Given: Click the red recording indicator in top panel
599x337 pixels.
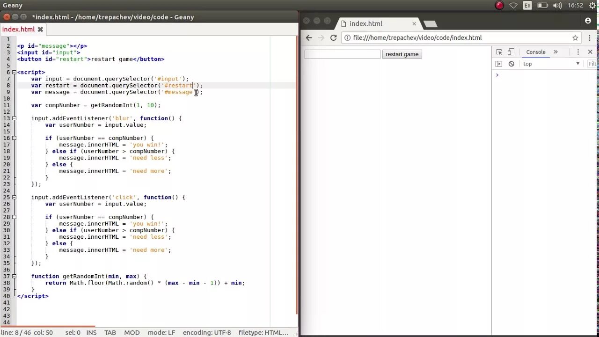Looking at the screenshot, I should click(499, 6).
